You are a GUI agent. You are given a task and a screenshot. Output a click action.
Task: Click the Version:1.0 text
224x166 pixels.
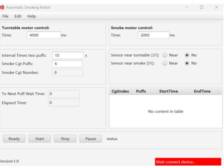point(9,161)
